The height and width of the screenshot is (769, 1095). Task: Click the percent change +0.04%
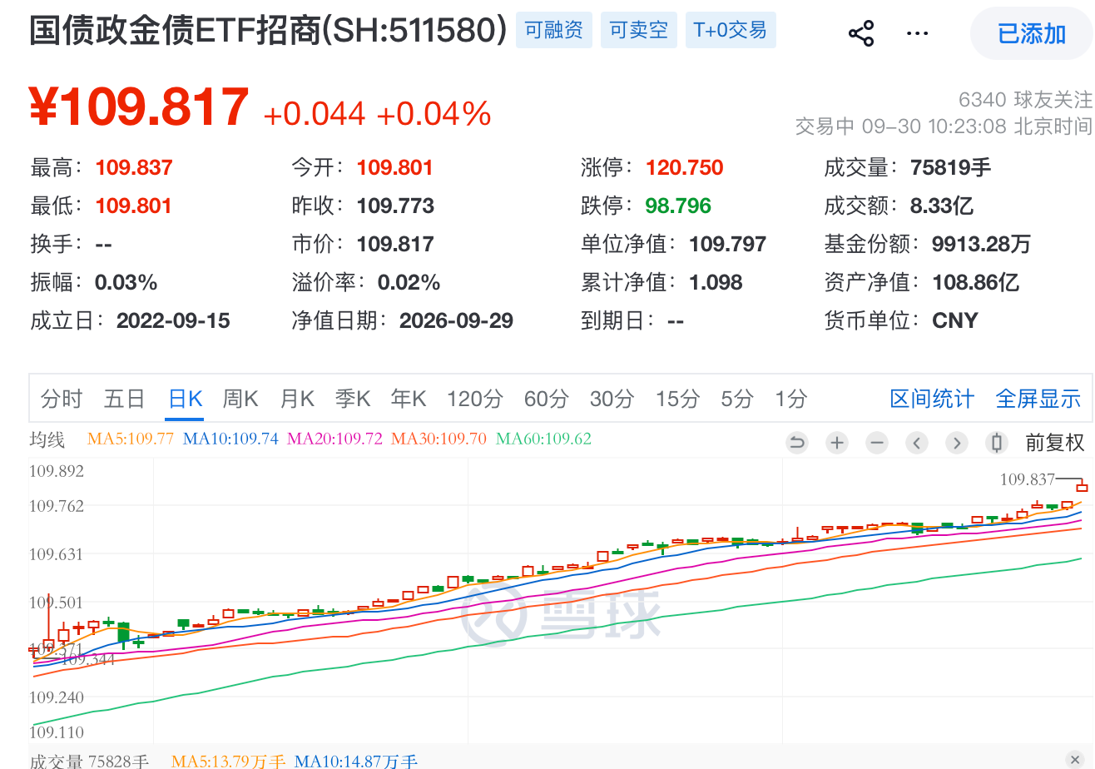[x=434, y=114]
